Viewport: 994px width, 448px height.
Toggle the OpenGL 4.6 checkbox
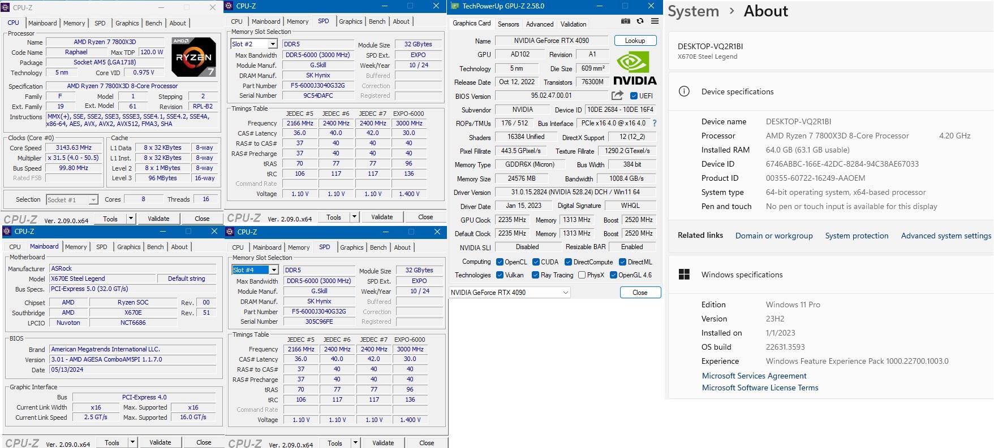613,275
